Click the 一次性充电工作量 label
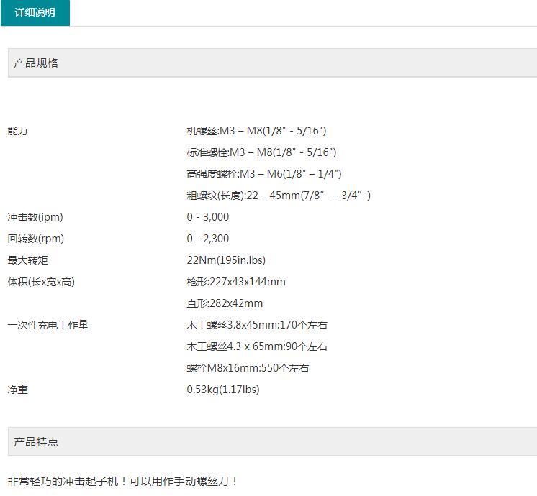The height and width of the screenshot is (496, 537). point(48,325)
